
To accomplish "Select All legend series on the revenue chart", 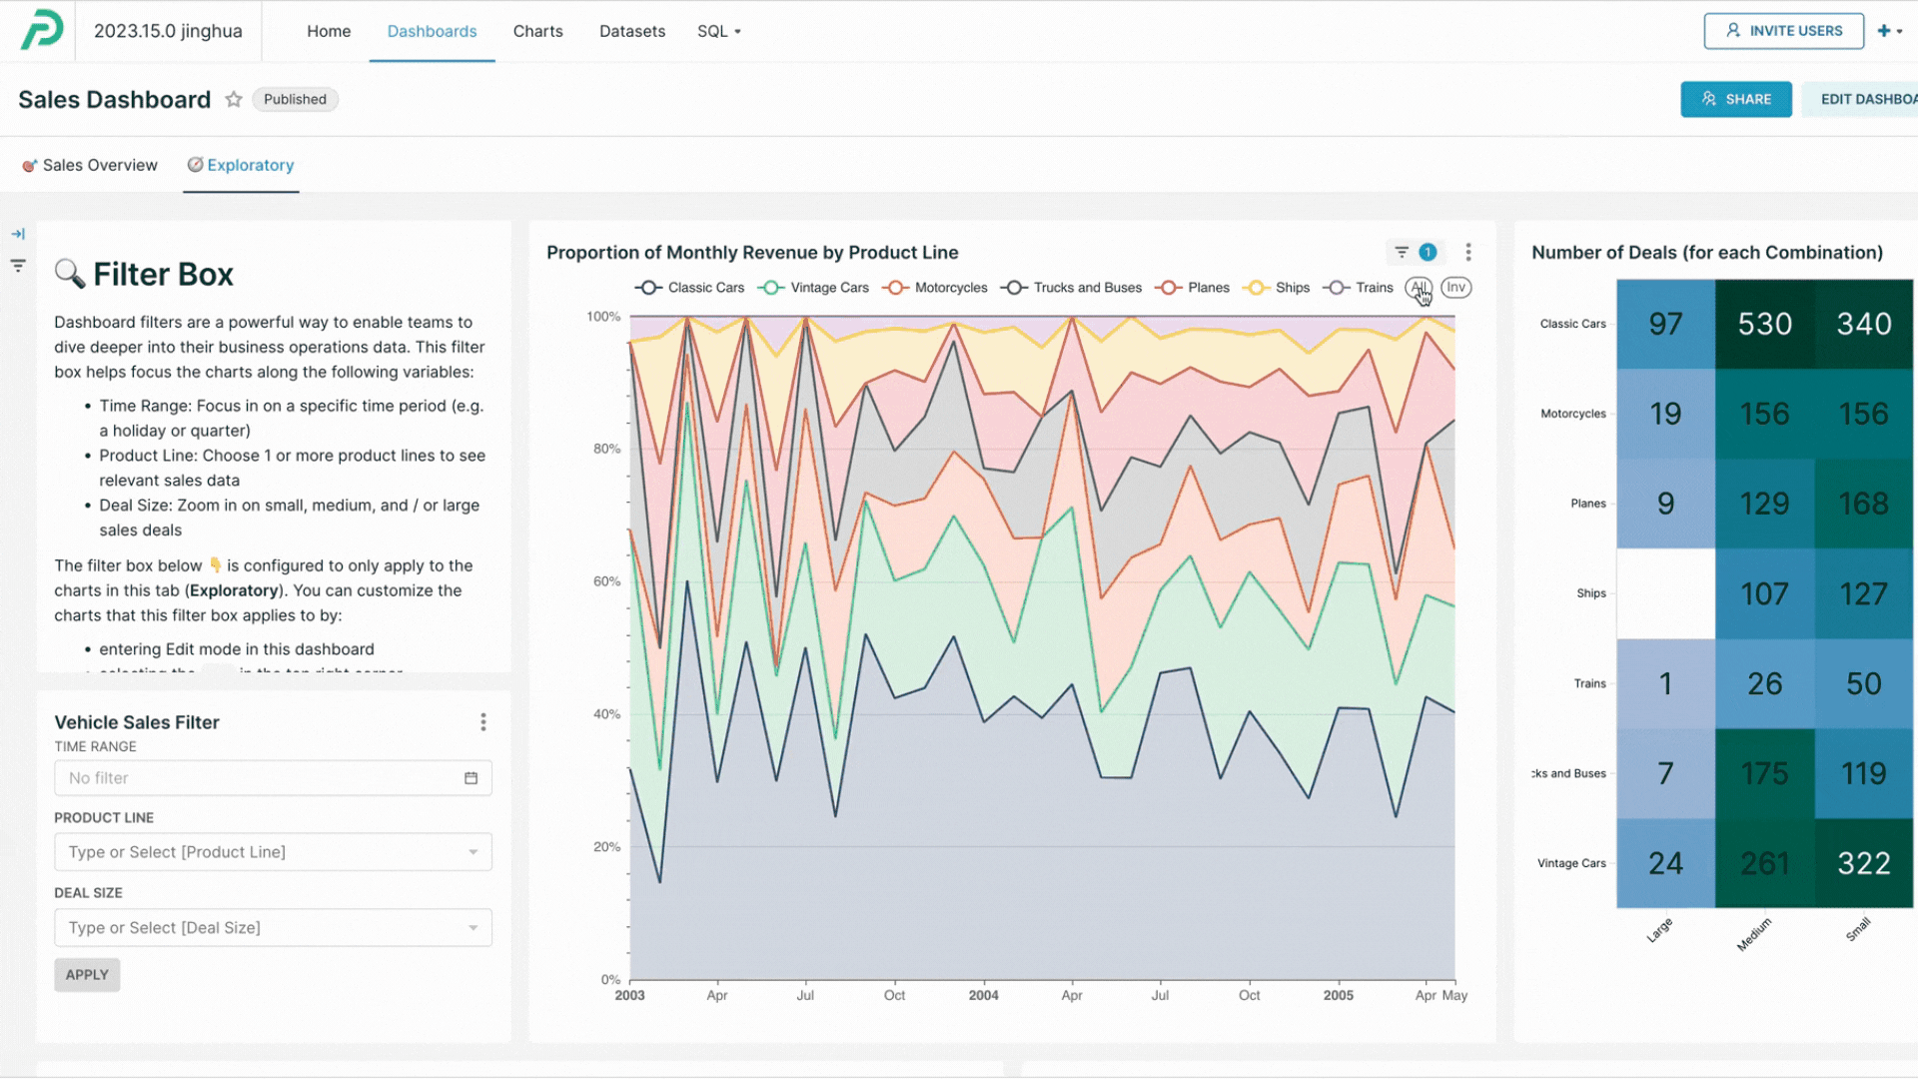I will (x=1419, y=287).
